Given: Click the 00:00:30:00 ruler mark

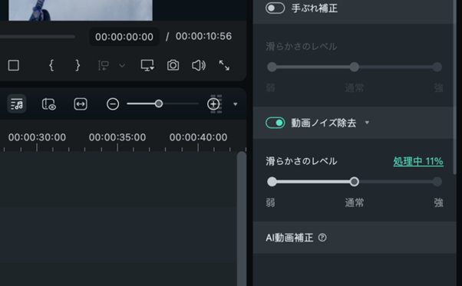Looking at the screenshot, I should (x=37, y=137).
